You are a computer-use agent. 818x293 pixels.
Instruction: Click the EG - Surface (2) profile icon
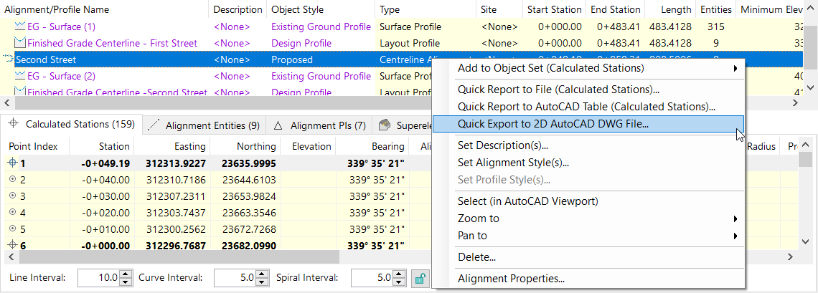19,76
